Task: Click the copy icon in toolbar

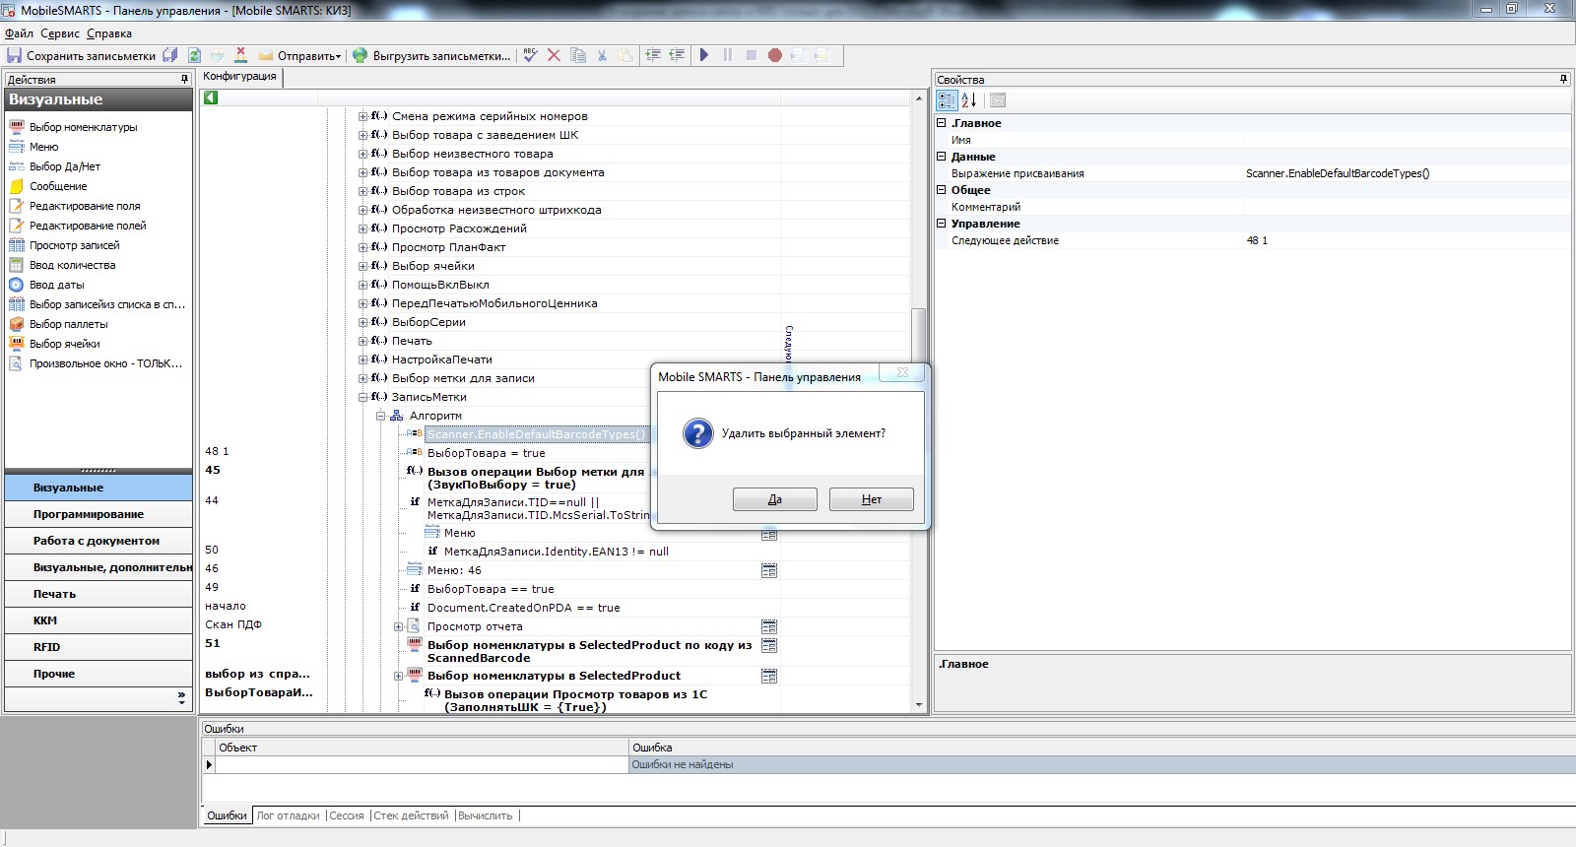Action: tap(578, 55)
